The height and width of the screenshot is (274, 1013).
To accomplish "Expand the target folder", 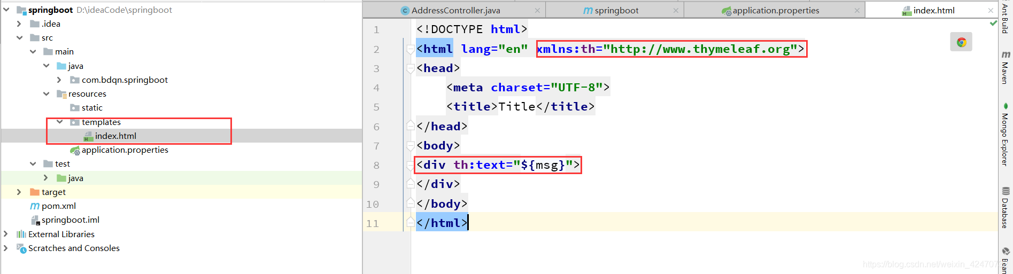I will [19, 192].
